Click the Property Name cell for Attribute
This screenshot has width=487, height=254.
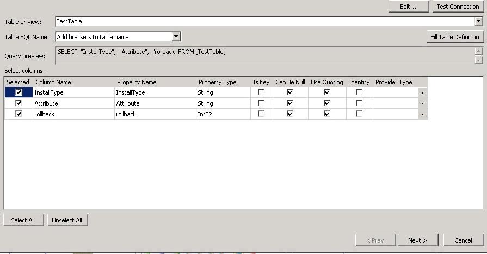point(155,103)
